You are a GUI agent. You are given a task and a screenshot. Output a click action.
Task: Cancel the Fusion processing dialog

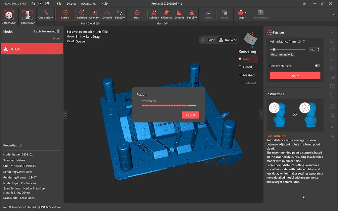click(190, 115)
